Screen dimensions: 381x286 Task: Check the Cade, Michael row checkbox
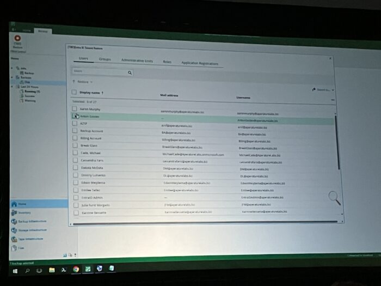coord(75,153)
